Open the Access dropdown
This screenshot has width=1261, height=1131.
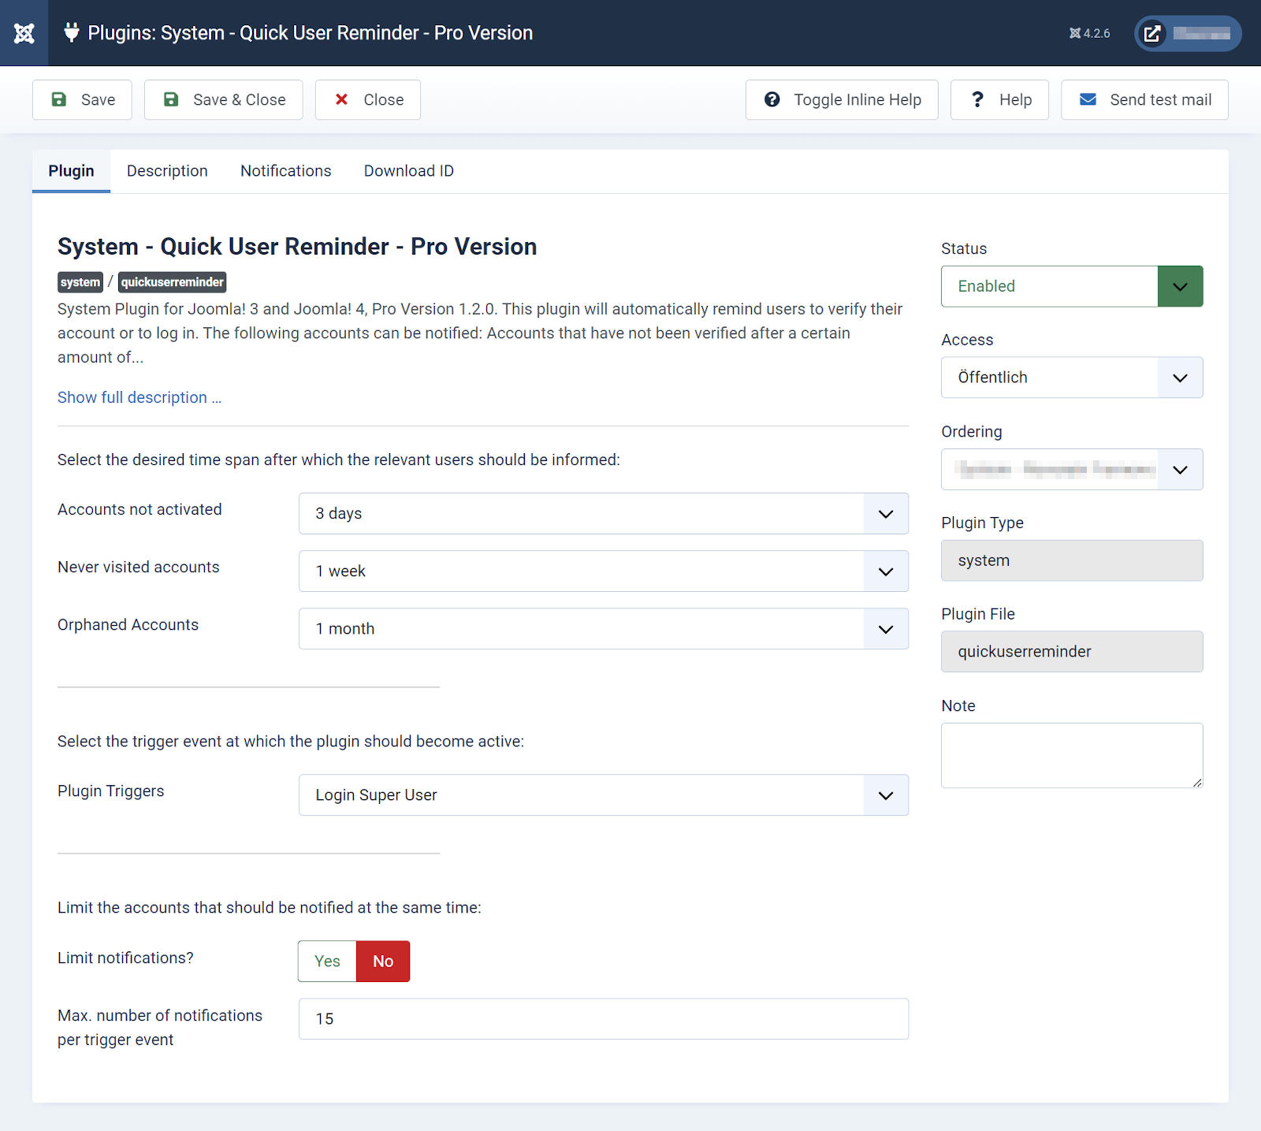[1072, 378]
